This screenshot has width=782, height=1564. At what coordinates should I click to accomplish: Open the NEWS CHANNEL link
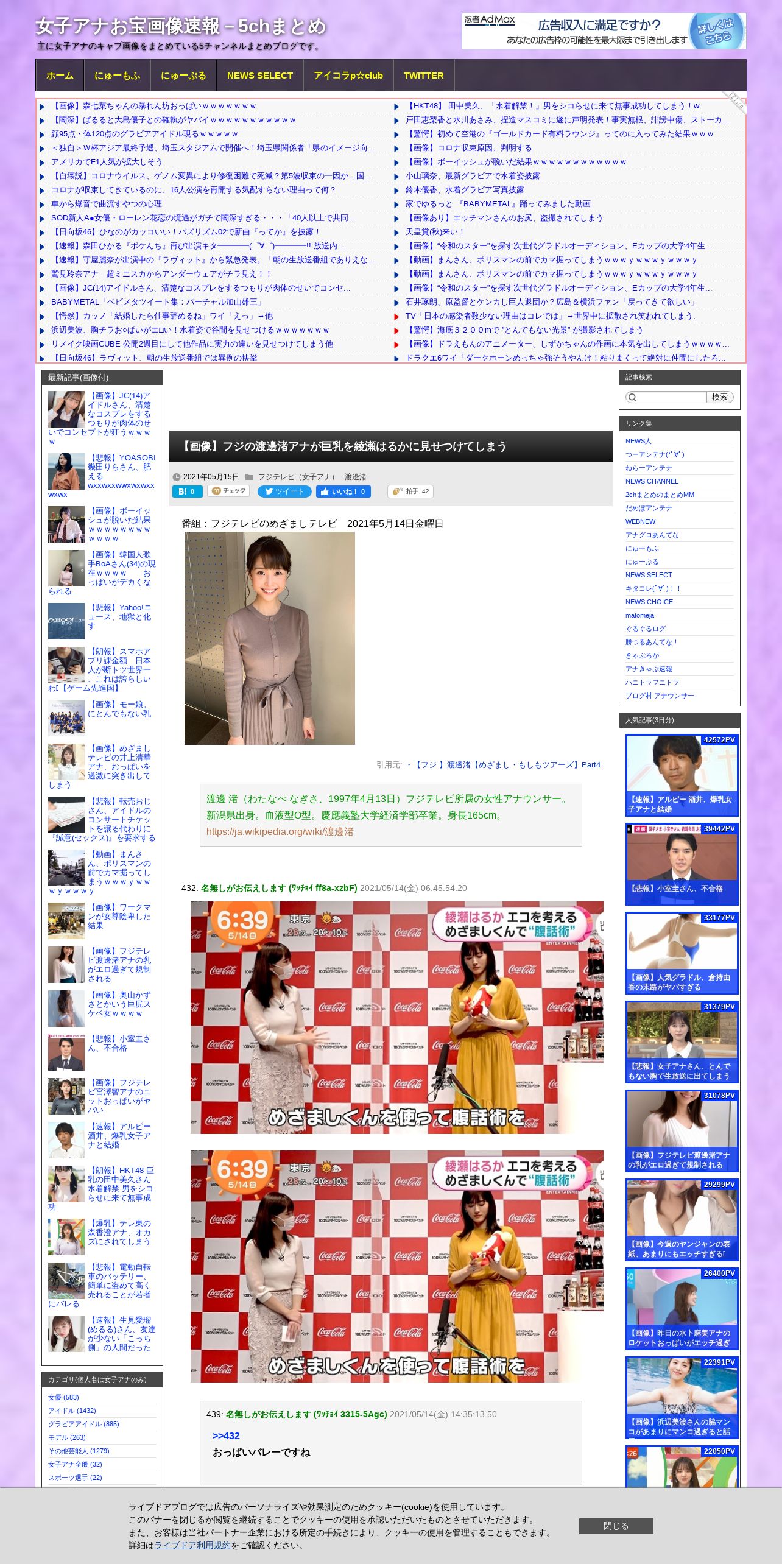[x=652, y=481]
